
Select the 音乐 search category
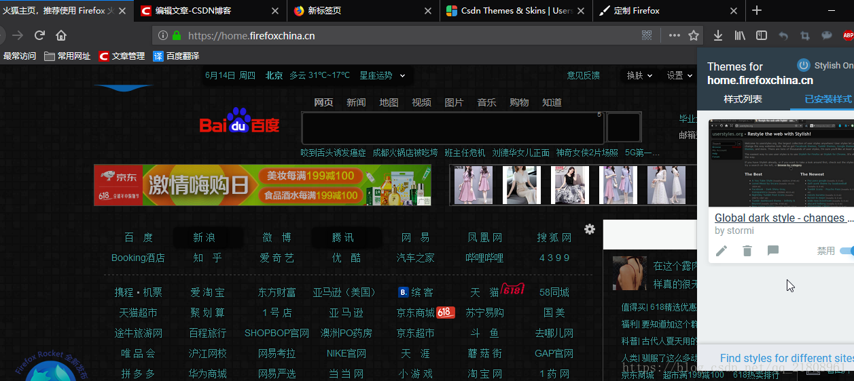pyautogui.click(x=486, y=102)
